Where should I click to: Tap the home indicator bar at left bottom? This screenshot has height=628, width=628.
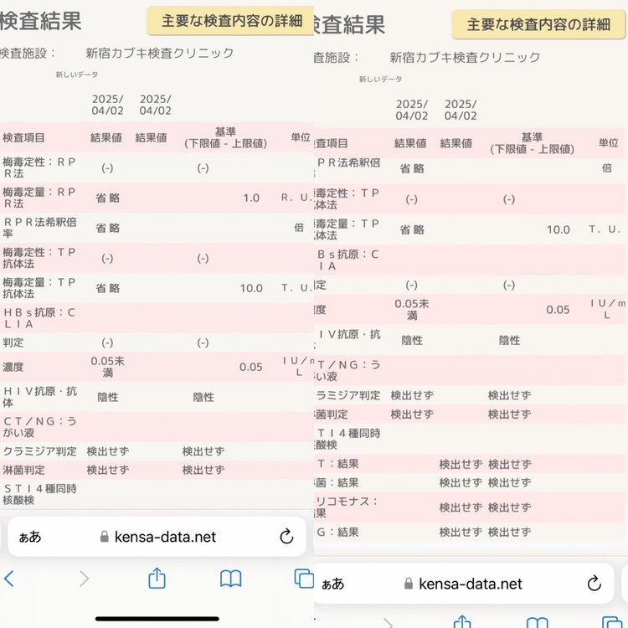(x=157, y=619)
